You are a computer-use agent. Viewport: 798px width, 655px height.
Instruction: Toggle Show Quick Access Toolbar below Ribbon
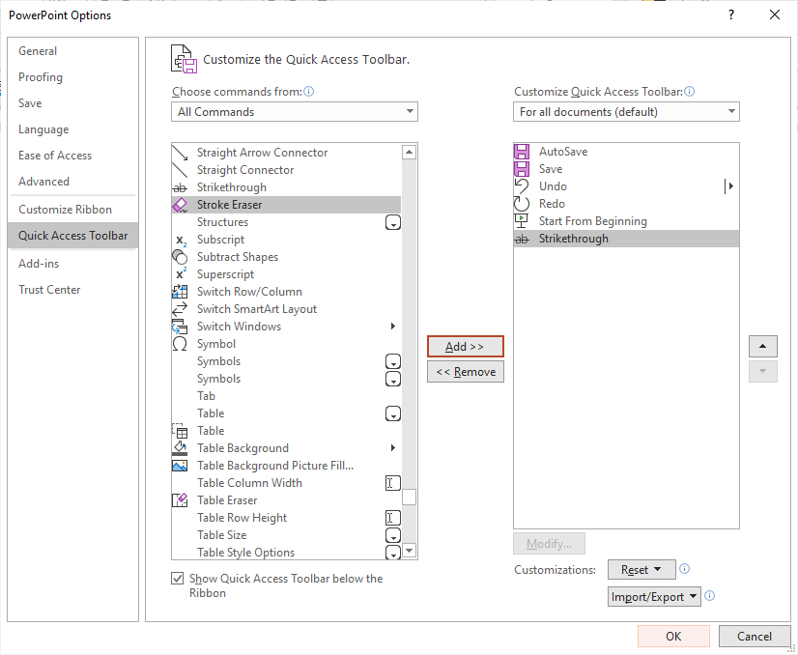tap(177, 579)
